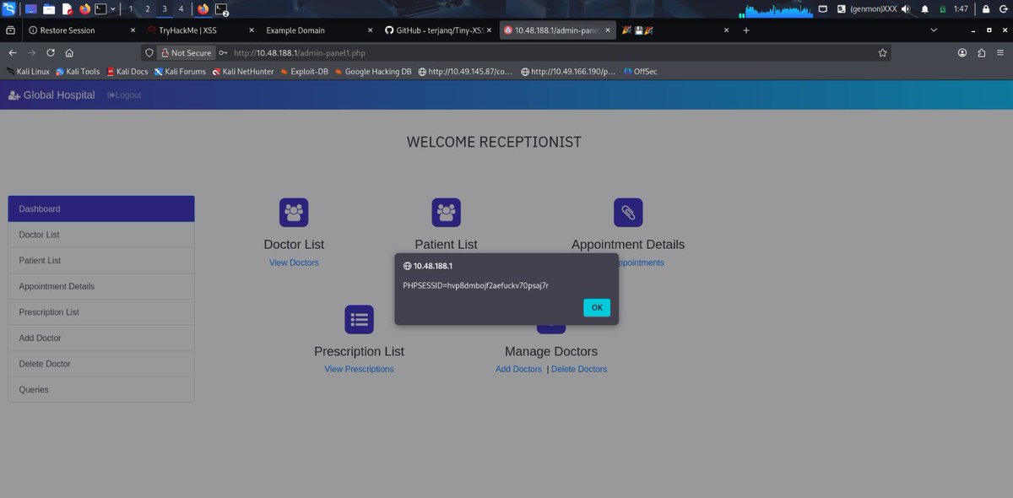Expand the terminal launcher dropdown arrow
The image size is (1013, 498).
coord(112,9)
